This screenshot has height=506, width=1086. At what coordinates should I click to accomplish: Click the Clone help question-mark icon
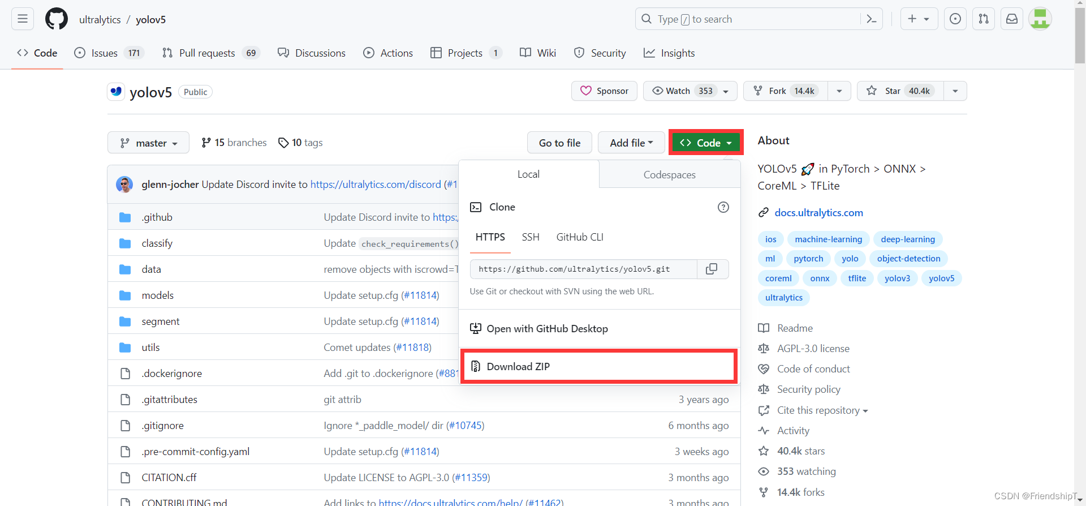(723, 207)
